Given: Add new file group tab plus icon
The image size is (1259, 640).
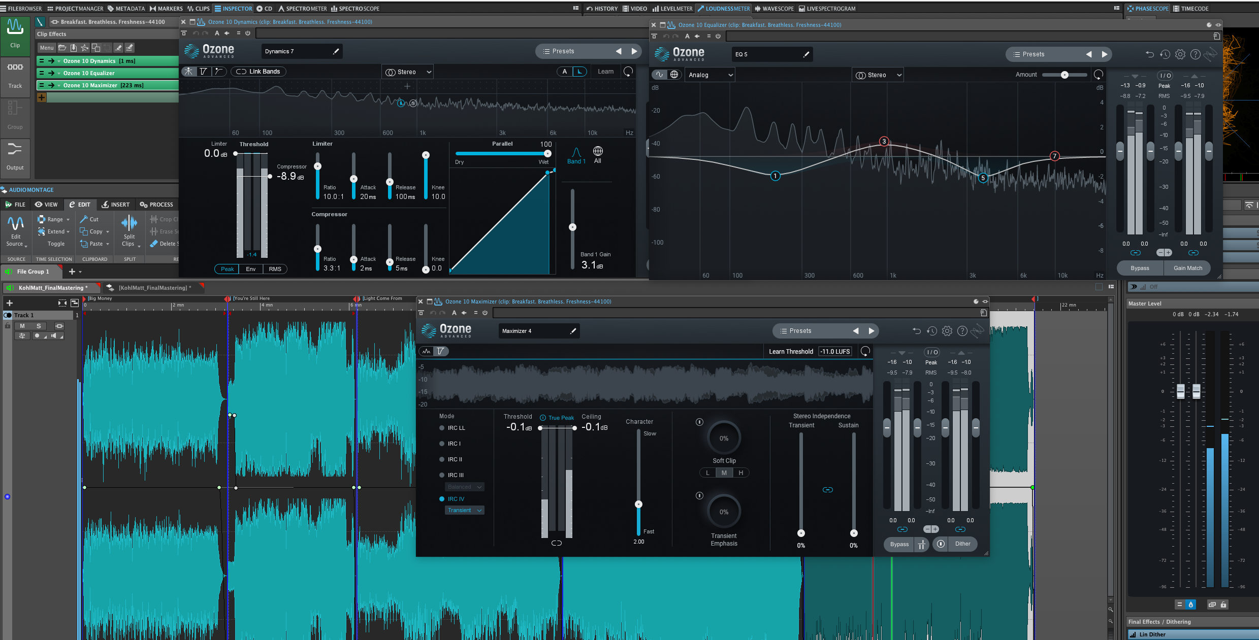Looking at the screenshot, I should point(72,272).
